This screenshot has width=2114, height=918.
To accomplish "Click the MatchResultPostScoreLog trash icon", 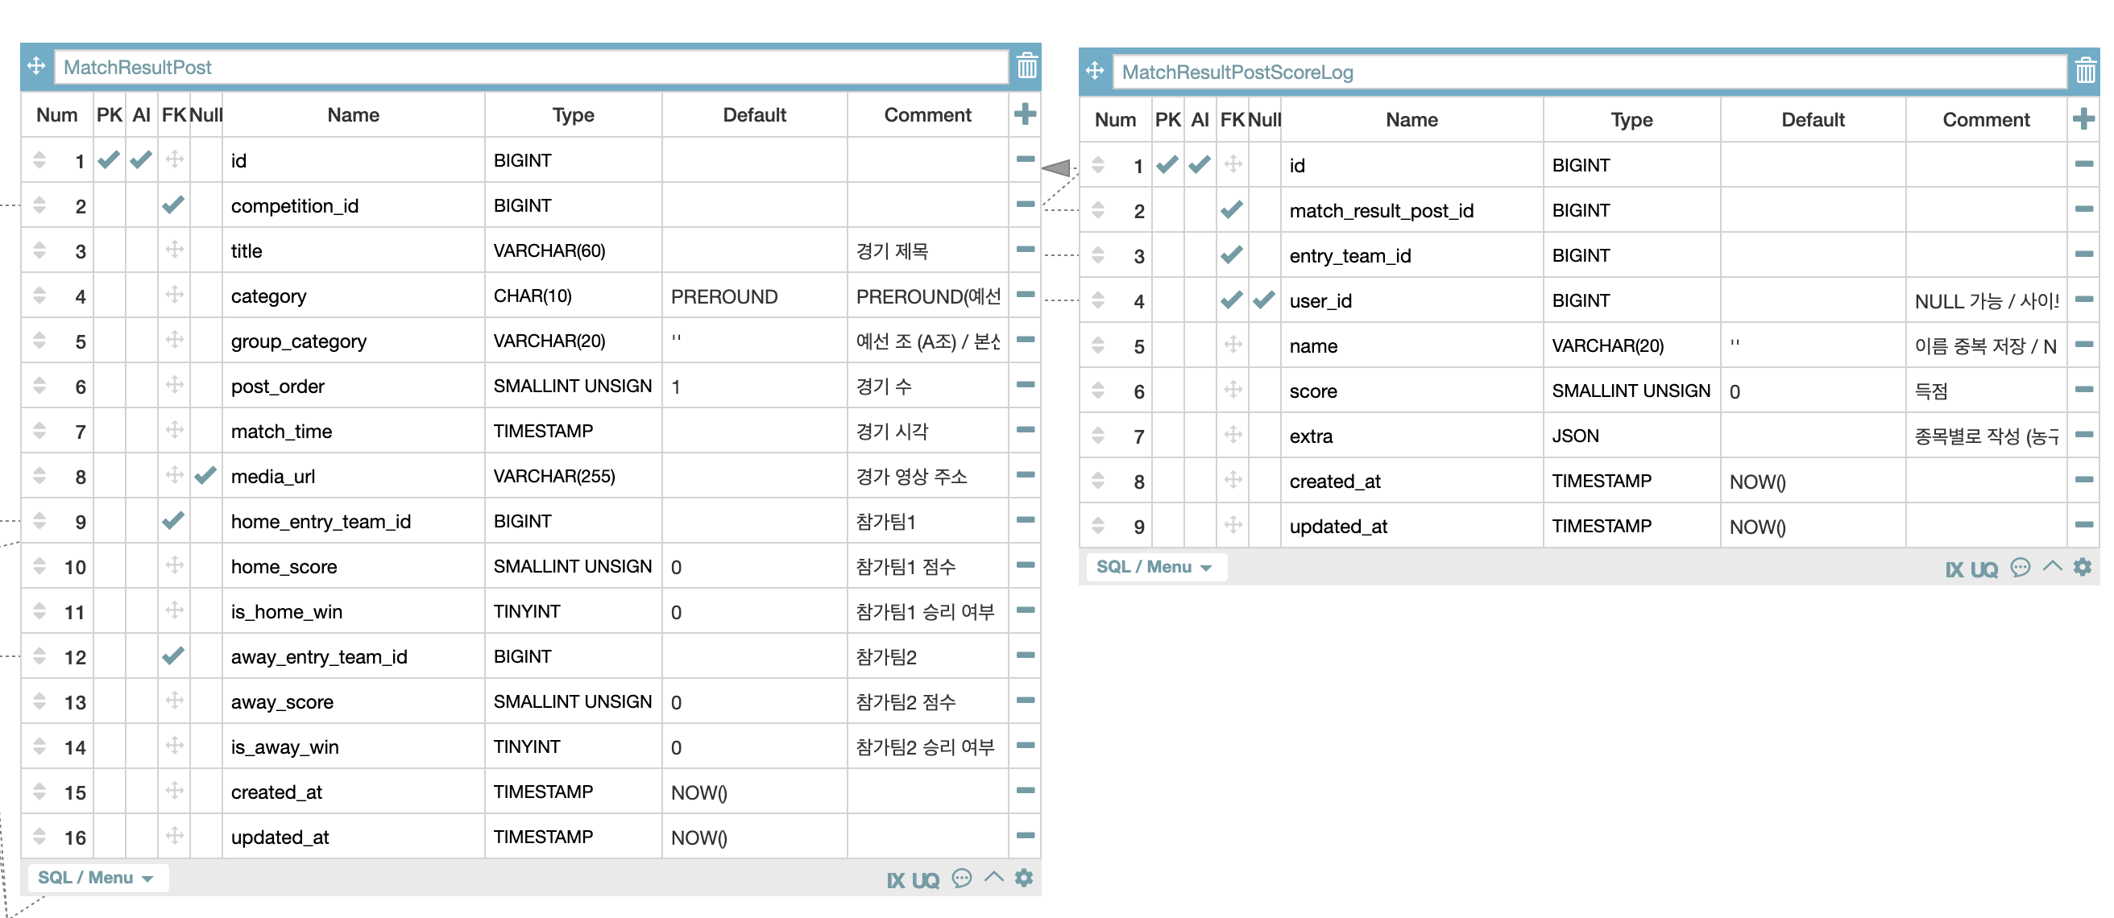I will pyautogui.click(x=2085, y=71).
